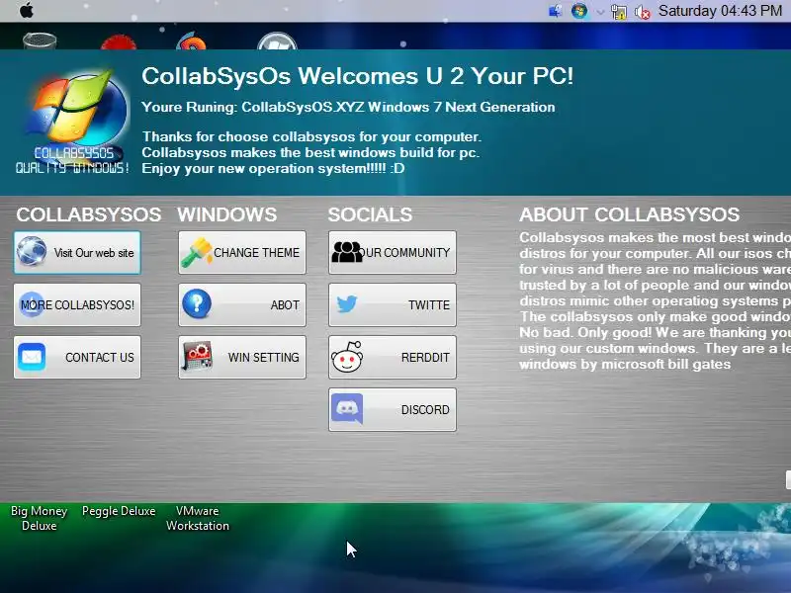
Task: Expand the hidden tray icons chevron
Action: tap(600, 12)
